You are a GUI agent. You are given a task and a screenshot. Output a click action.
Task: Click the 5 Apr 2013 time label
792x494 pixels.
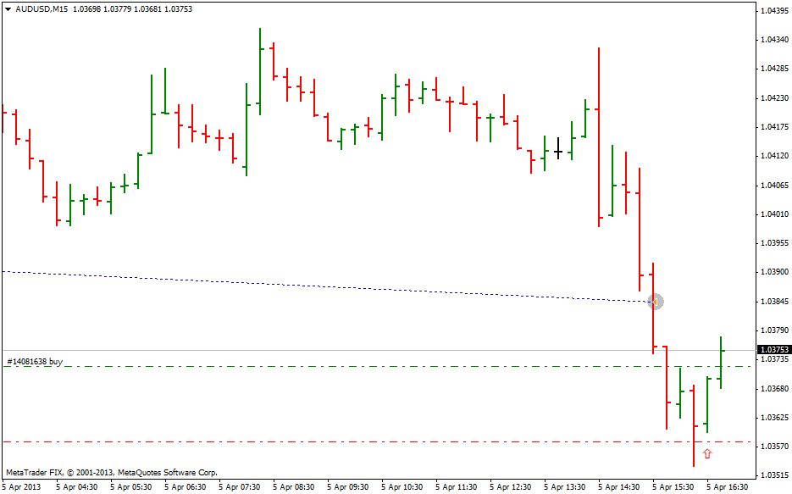21,487
